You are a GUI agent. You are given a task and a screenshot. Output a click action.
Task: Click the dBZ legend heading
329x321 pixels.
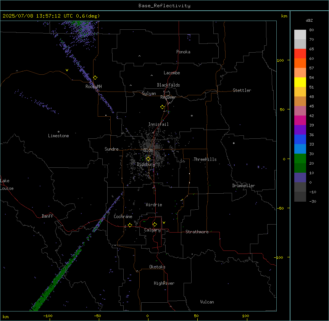coord(309,20)
